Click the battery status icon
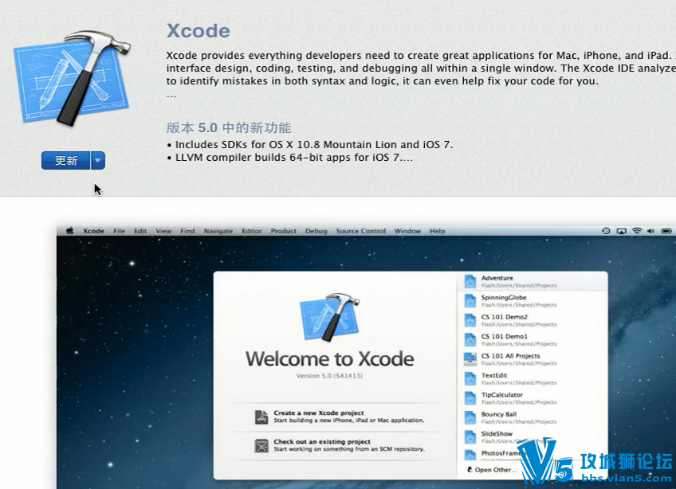 click(666, 231)
